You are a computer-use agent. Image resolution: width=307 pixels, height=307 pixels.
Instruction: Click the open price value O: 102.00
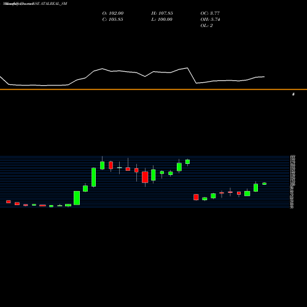coord(113,14)
